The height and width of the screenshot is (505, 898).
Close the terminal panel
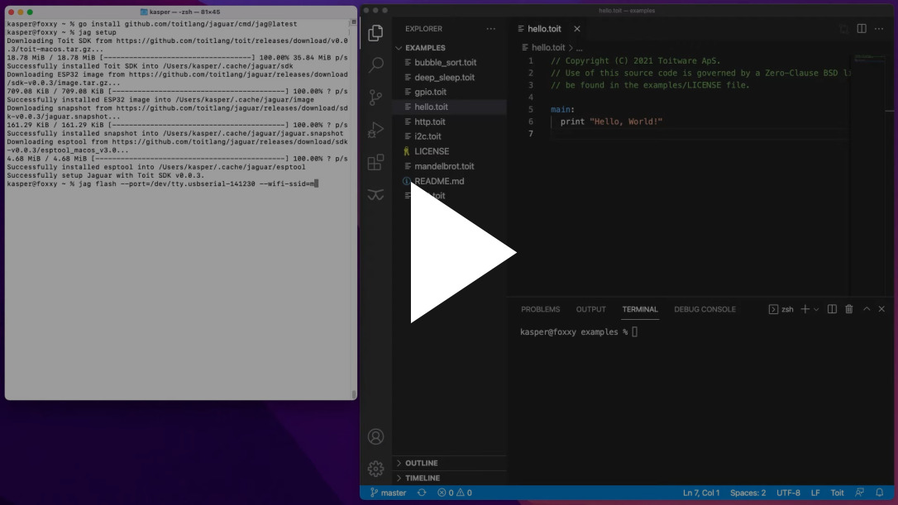click(881, 309)
